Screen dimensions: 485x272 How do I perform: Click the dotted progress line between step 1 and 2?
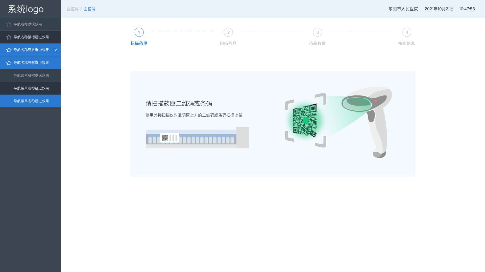(183, 32)
